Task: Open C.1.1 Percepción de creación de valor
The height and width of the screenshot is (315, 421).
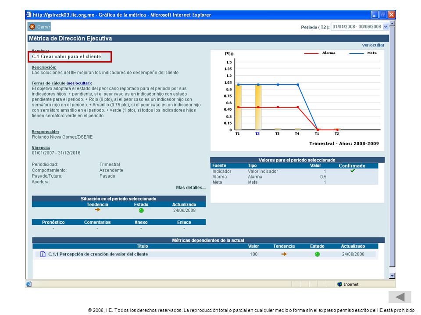Action: (x=98, y=254)
